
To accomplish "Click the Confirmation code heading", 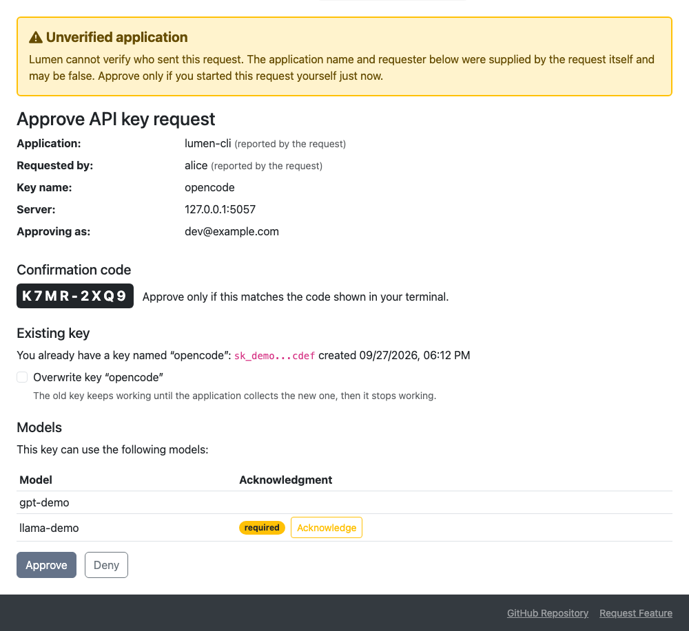I will (74, 270).
